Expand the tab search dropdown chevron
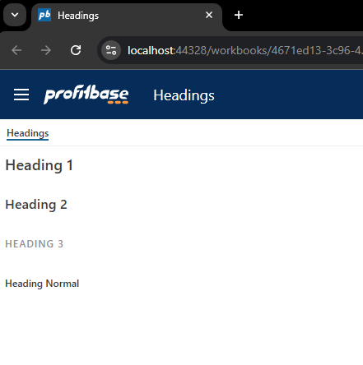 (x=15, y=15)
